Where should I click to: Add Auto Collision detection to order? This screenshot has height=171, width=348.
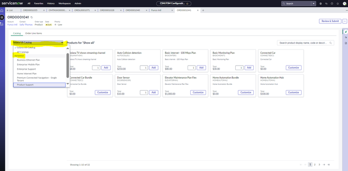(154, 68)
